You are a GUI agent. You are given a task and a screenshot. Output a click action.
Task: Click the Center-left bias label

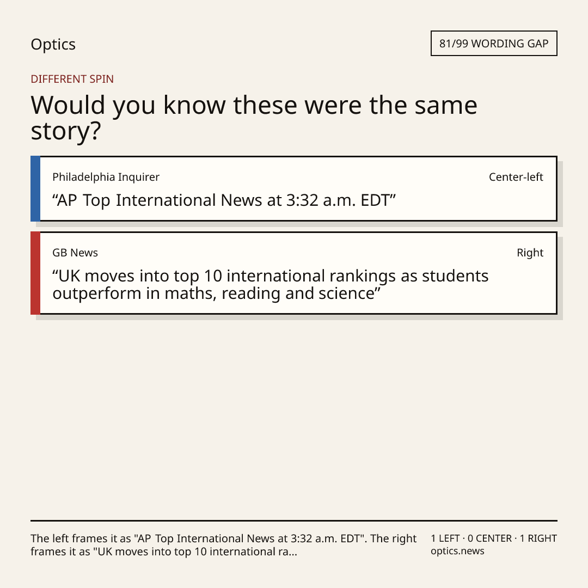(x=516, y=177)
